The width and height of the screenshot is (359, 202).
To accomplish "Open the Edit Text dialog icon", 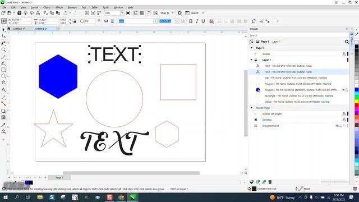I will point(261,21).
